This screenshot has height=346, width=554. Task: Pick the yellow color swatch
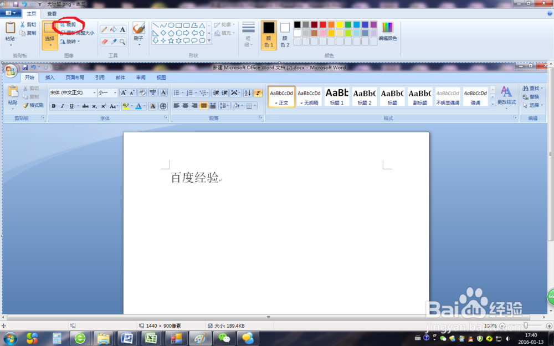[340, 24]
